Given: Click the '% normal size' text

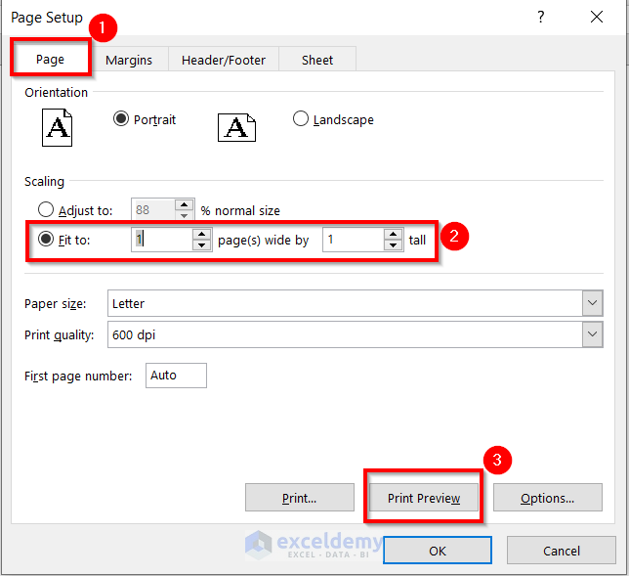Looking at the screenshot, I should (x=240, y=210).
